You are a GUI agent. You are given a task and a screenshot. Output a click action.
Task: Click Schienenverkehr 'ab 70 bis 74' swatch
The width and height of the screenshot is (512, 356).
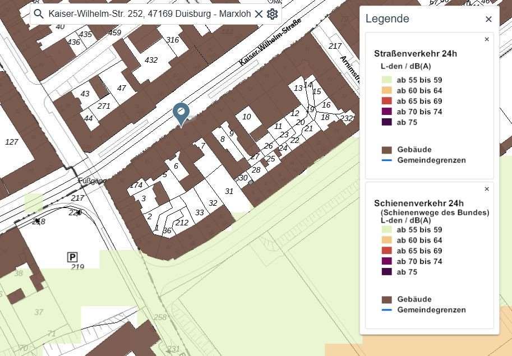tap(386, 261)
